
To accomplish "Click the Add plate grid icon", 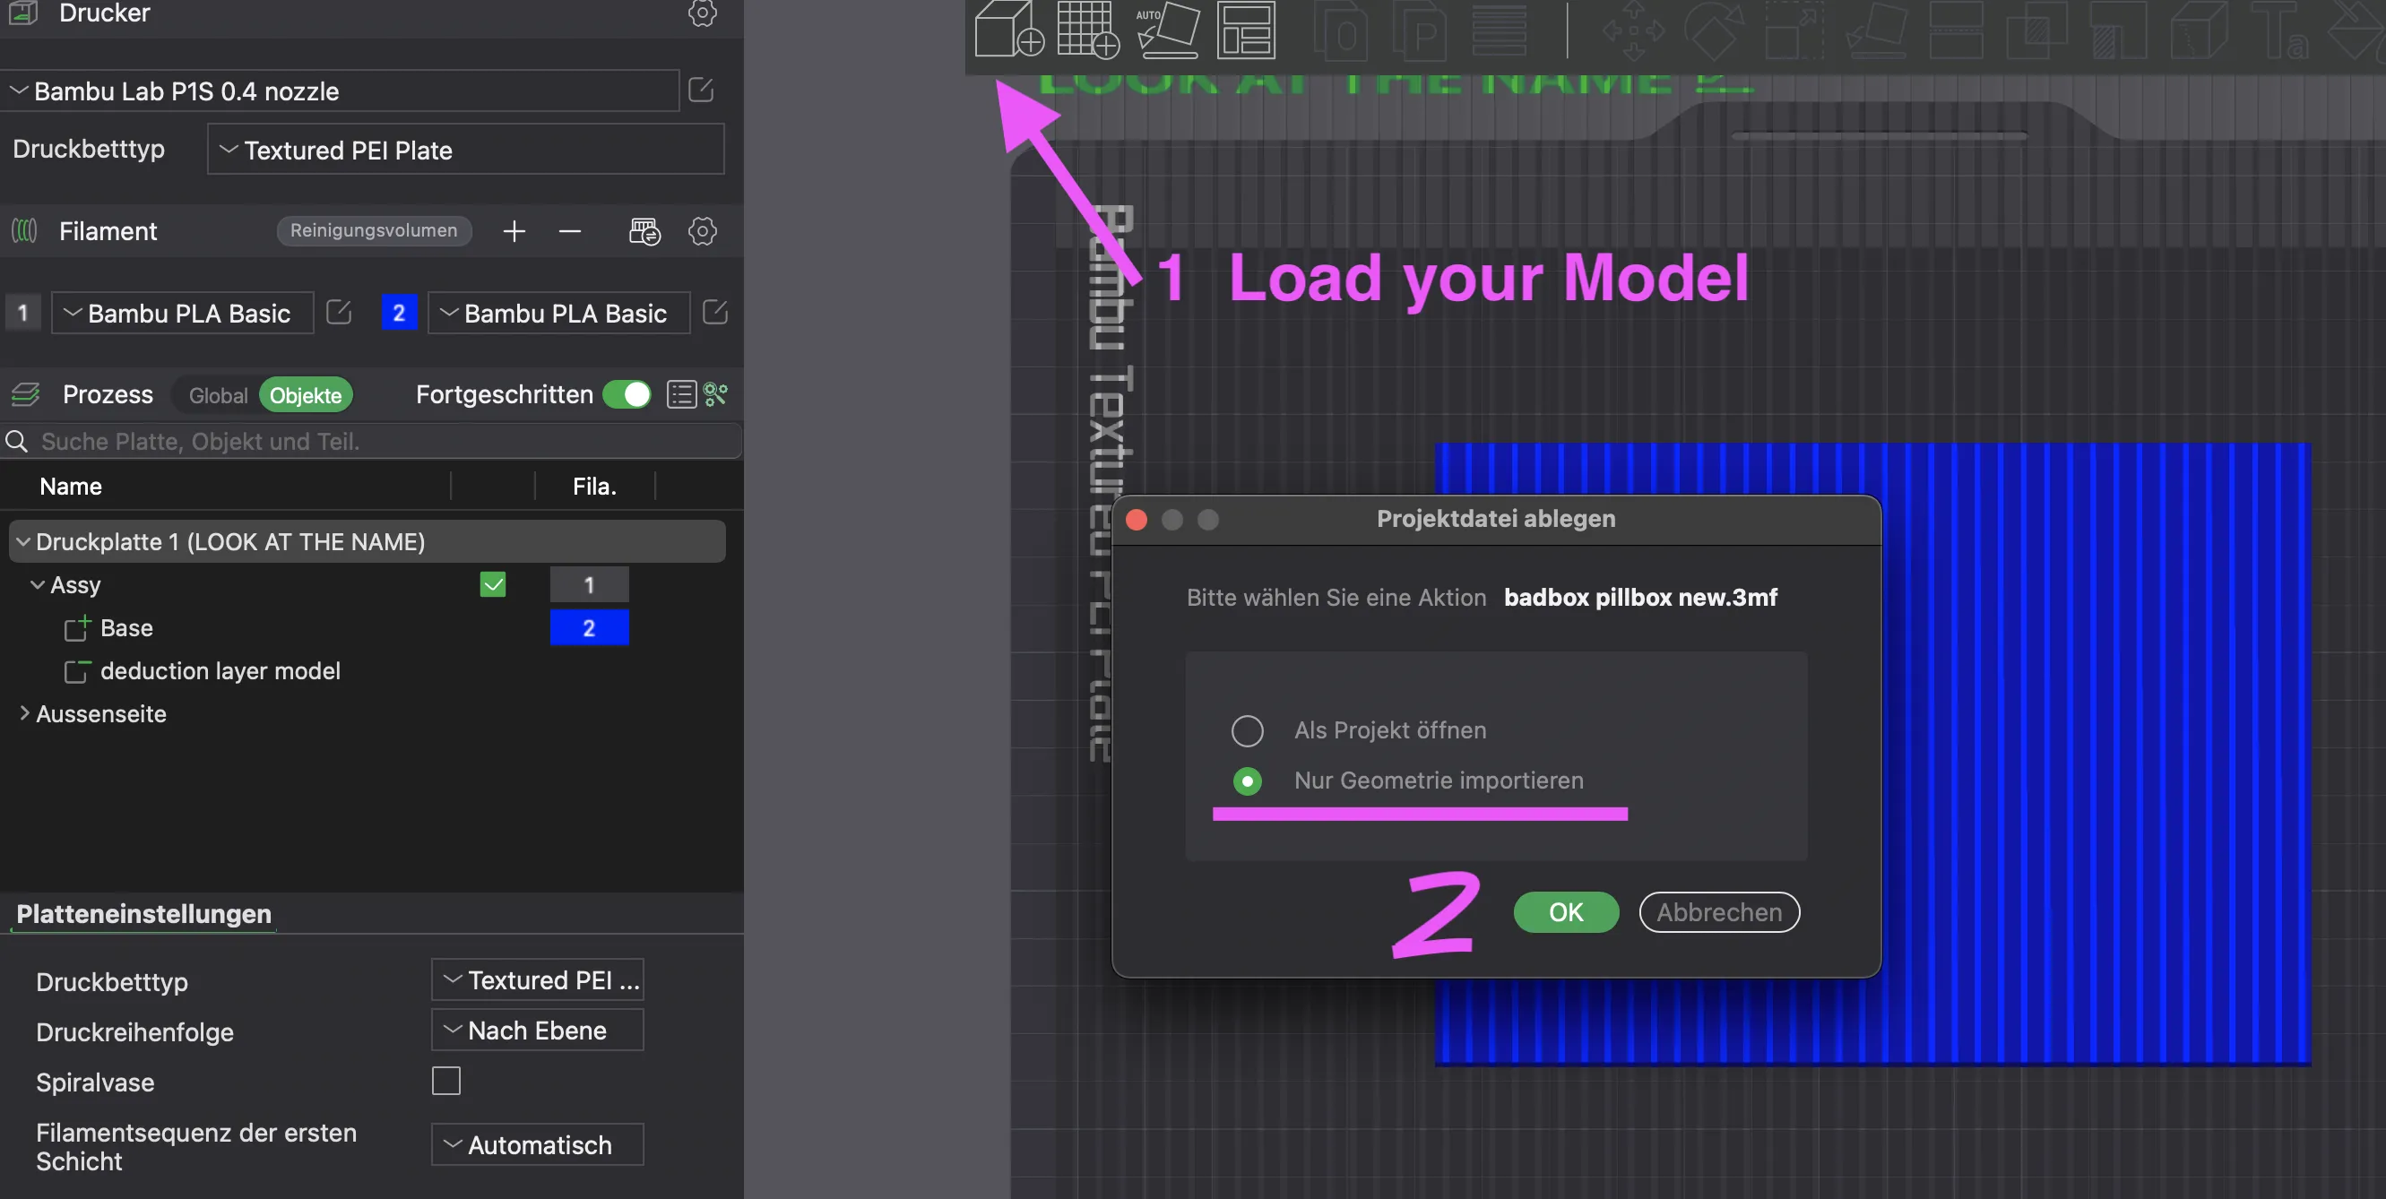I will tap(1087, 30).
